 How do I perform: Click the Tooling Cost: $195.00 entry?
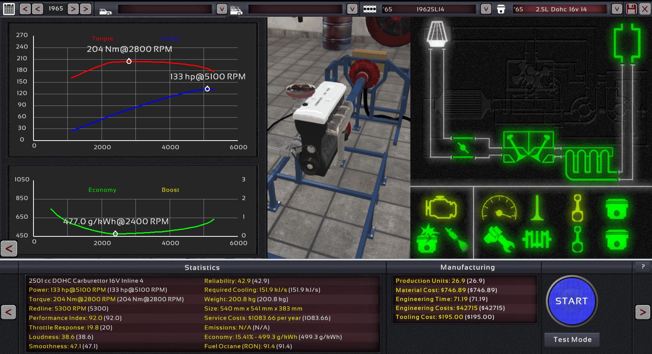(x=445, y=317)
